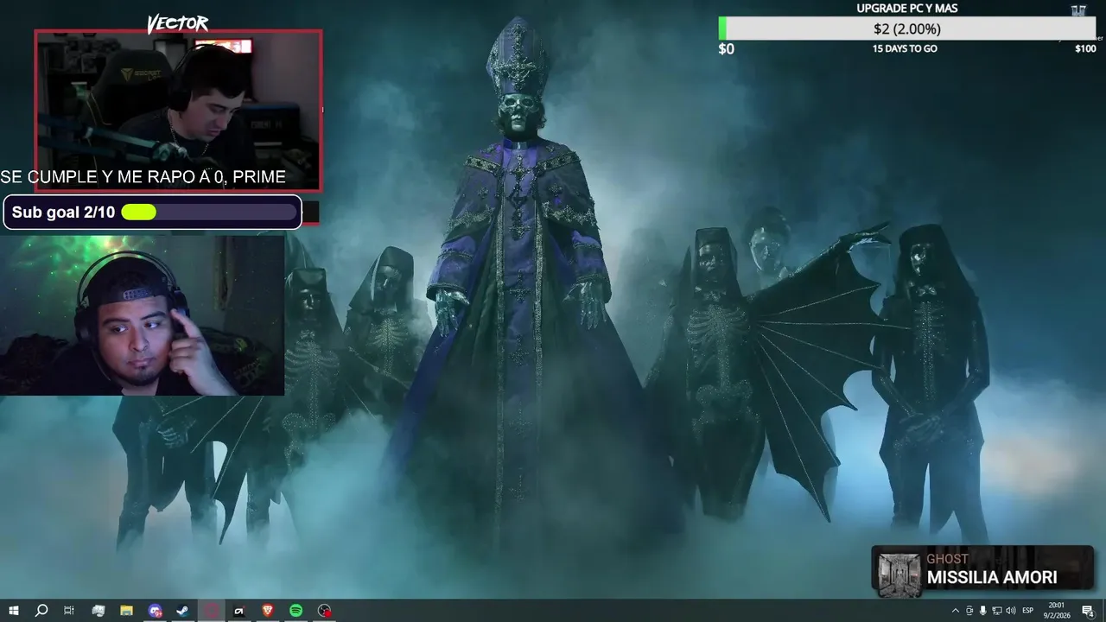
Task: Open the red circle app on taskbar
Action: click(211, 611)
